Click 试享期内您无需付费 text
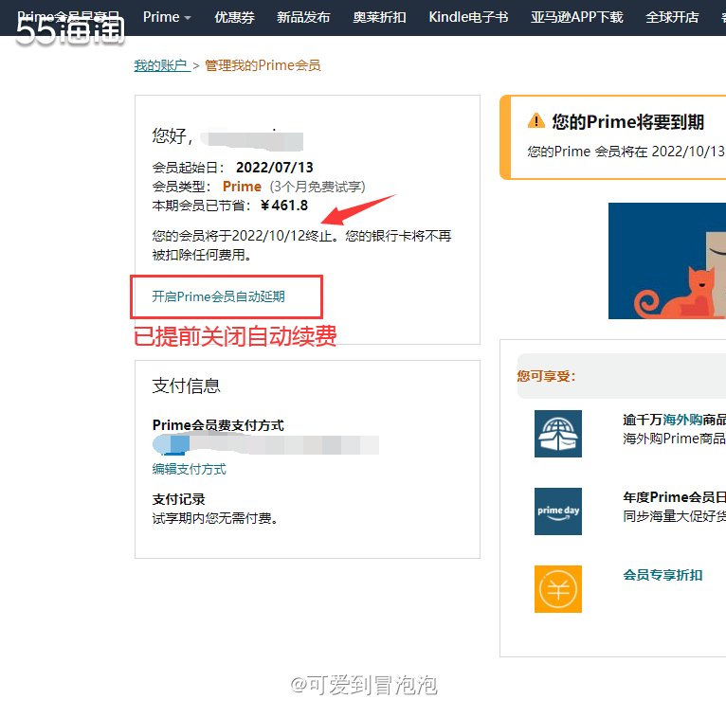Viewport: 726px width, 717px height. [x=215, y=518]
